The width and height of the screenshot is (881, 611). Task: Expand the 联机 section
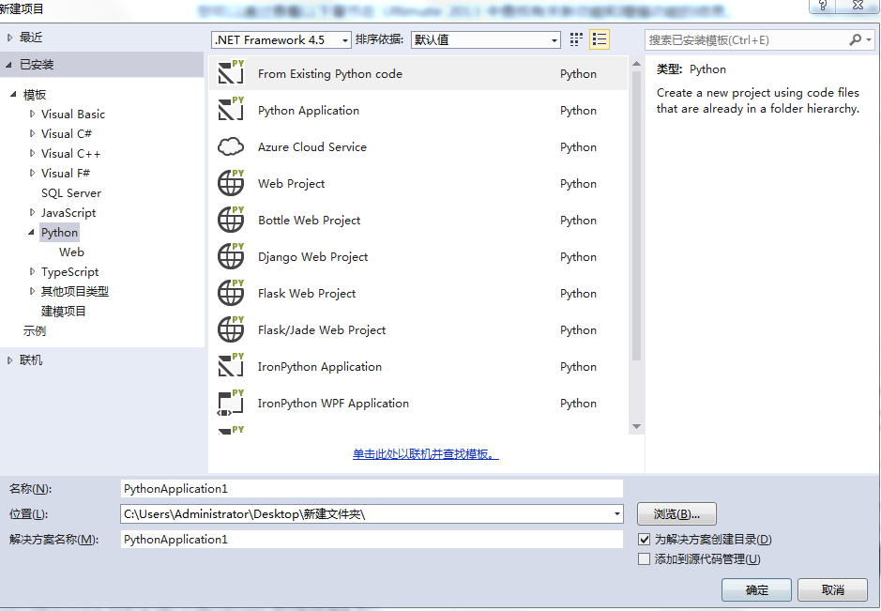coord(9,360)
